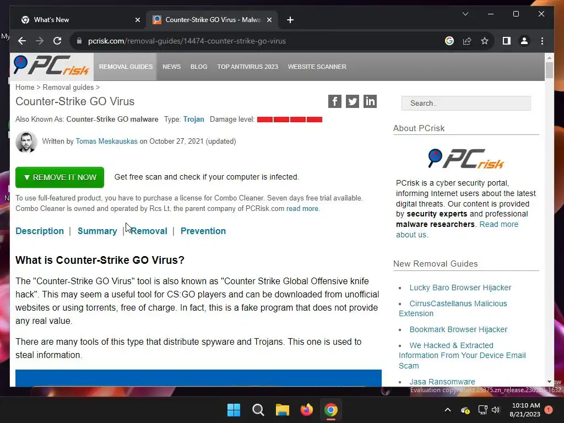This screenshot has height=423, width=564.
Task: Select Counter-Strike GO Virus browser tab
Action: coord(213,20)
